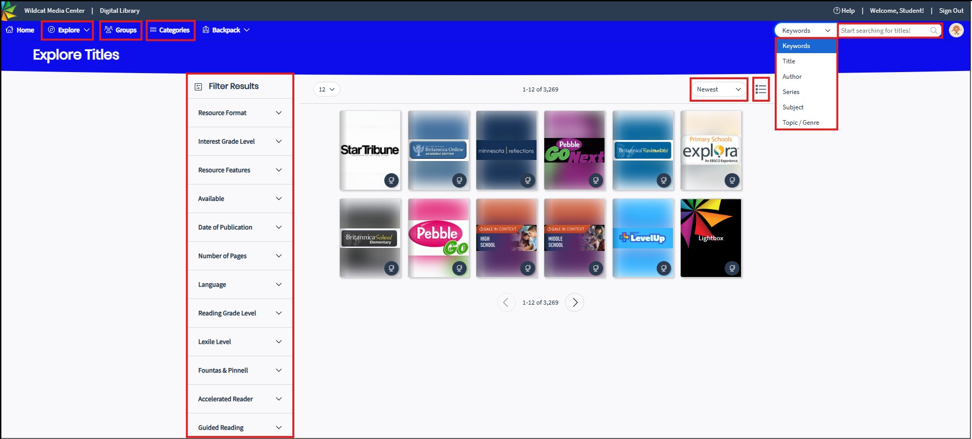Select Author in the search type list
This screenshot has height=439, width=972.
806,76
